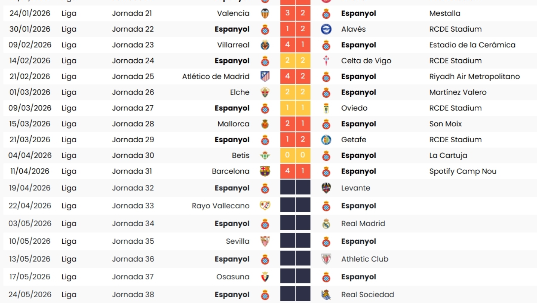Click the Mallorca crest on Jornada 28
Viewport: 537px width, 303px height.
pos(266,124)
